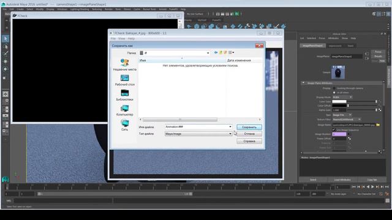Viewport: 392px width, 220px height.
Task: Go up one folder level in save dialog
Action: click(x=221, y=53)
